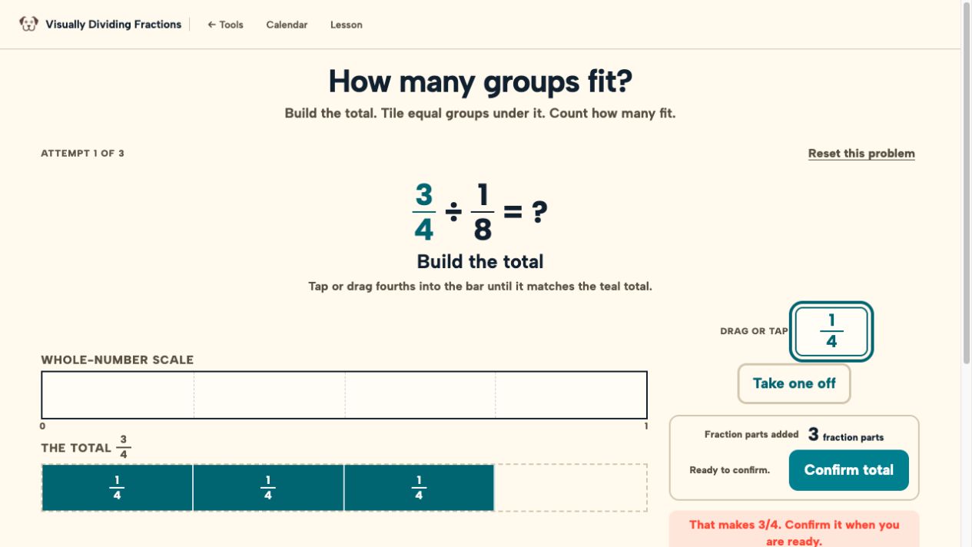Click Reset this problem link
972x547 pixels.
(861, 154)
